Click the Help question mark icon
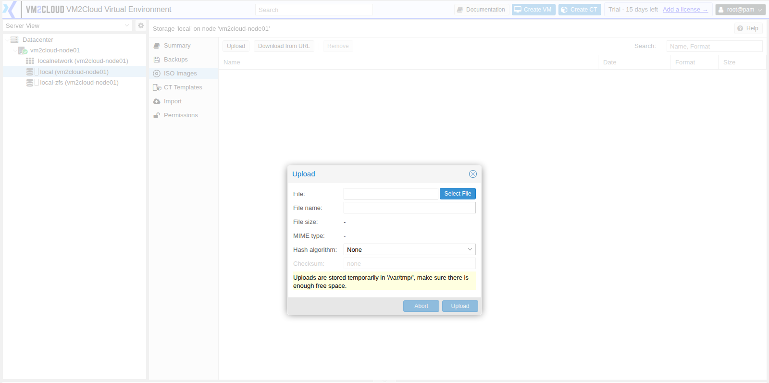 740,28
